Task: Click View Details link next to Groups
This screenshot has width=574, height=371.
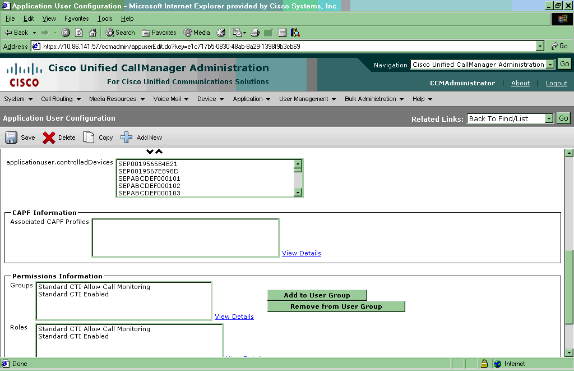Action: (x=234, y=317)
